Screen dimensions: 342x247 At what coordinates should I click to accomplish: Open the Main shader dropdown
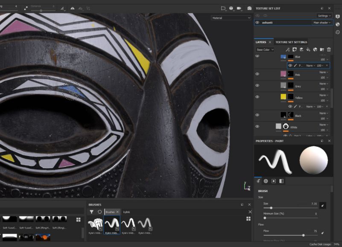tap(322, 23)
